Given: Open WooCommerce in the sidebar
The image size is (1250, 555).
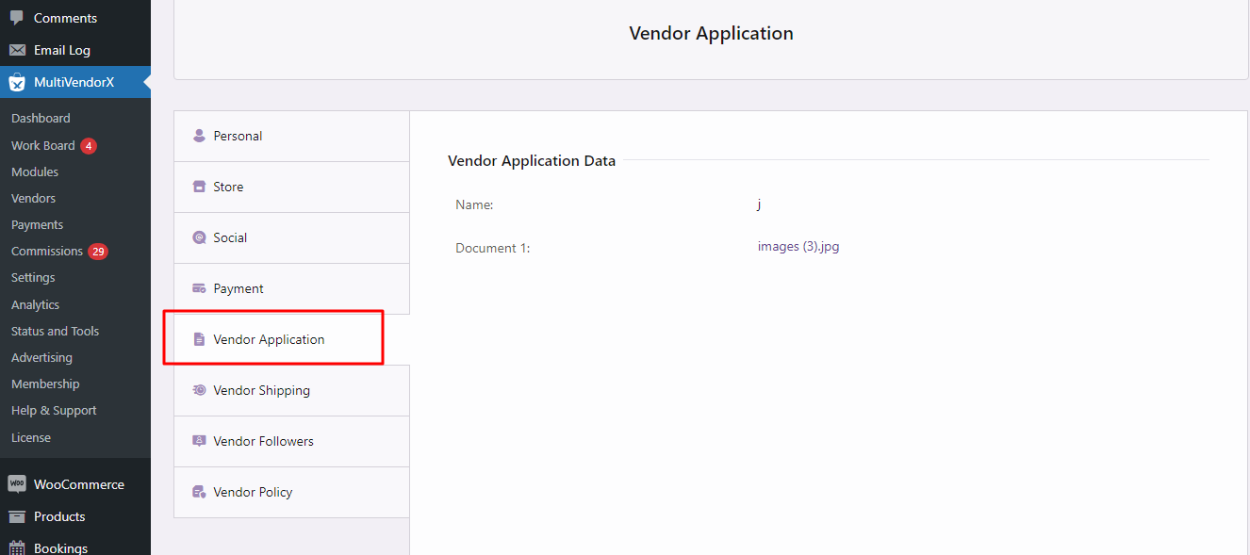Looking at the screenshot, I should pyautogui.click(x=75, y=484).
